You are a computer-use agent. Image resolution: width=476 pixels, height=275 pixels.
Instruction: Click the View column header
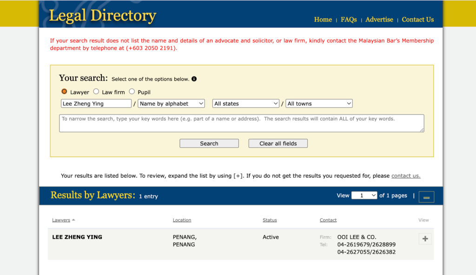pyautogui.click(x=423, y=220)
